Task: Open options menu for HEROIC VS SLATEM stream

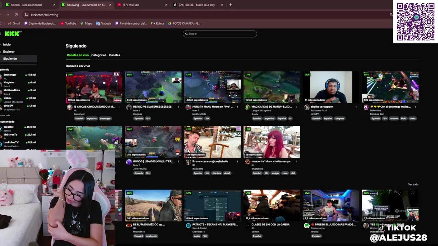Action: 178,107
